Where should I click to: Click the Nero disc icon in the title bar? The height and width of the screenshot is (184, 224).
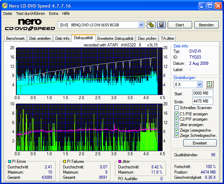click(x=5, y=6)
